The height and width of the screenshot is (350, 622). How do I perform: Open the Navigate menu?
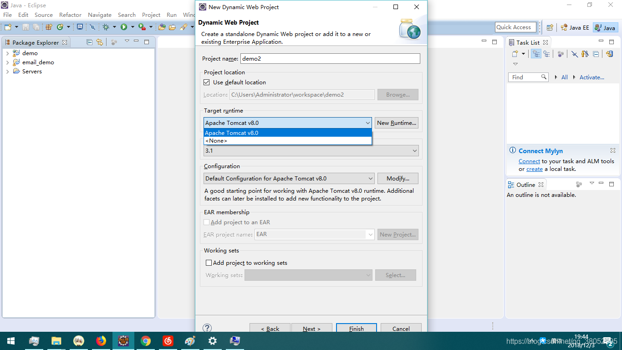point(100,15)
